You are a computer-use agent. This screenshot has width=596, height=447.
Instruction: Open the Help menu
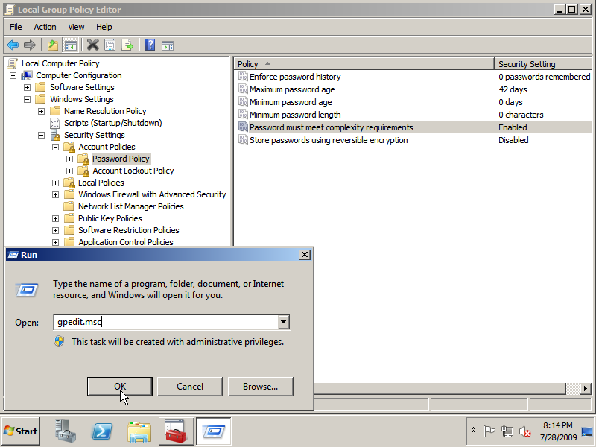pos(104,27)
